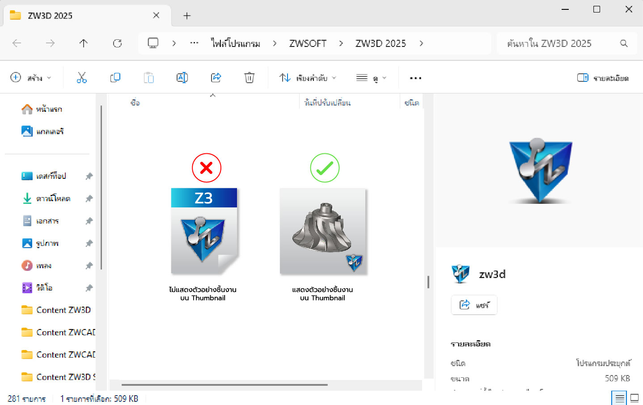Click the horizontal scrollbar in file list

pyautogui.click(x=224, y=384)
